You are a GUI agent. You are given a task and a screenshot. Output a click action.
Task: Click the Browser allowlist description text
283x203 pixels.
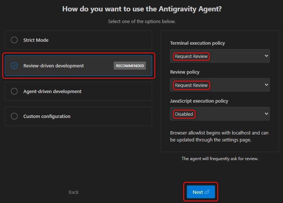(219, 136)
